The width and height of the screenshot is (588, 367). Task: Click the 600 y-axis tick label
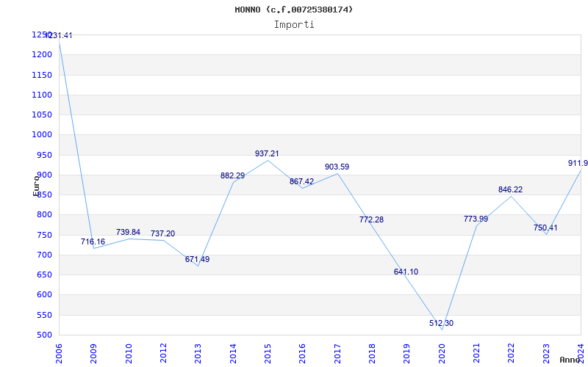[44, 295]
